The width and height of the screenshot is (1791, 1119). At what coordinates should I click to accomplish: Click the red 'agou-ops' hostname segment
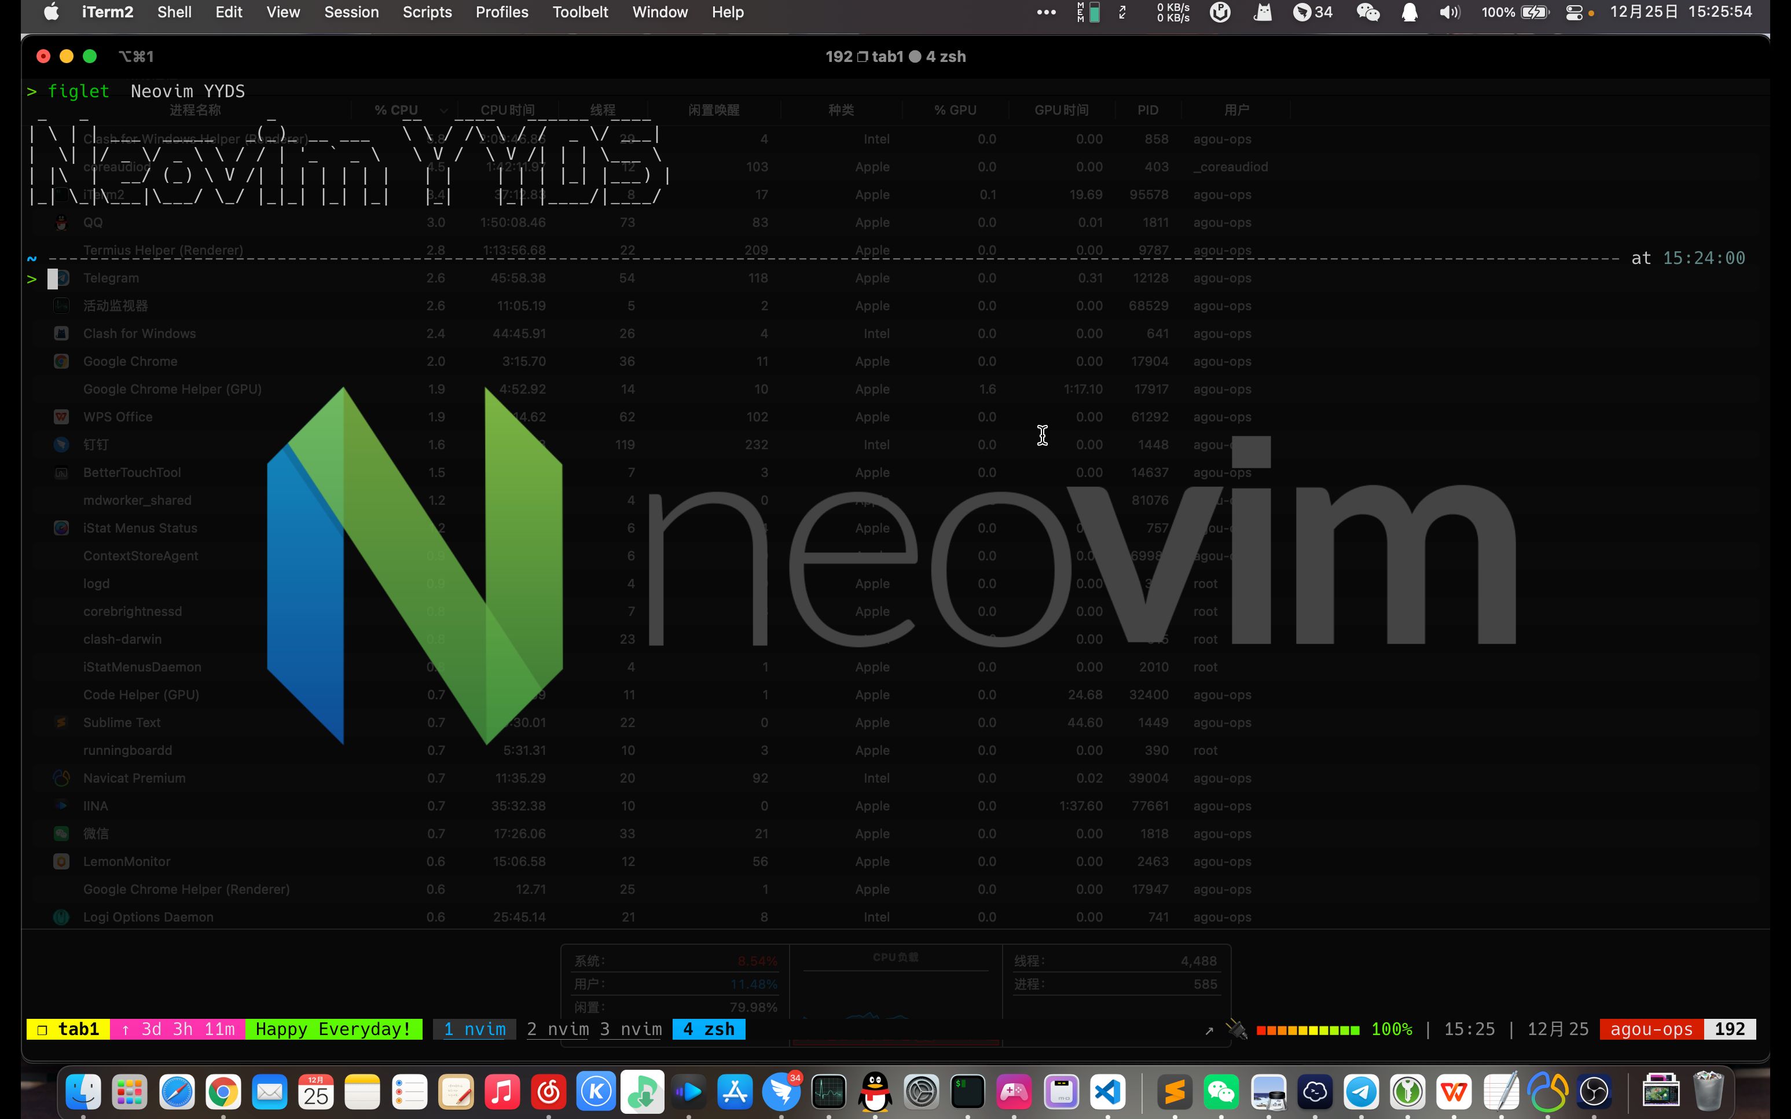[x=1651, y=1029]
